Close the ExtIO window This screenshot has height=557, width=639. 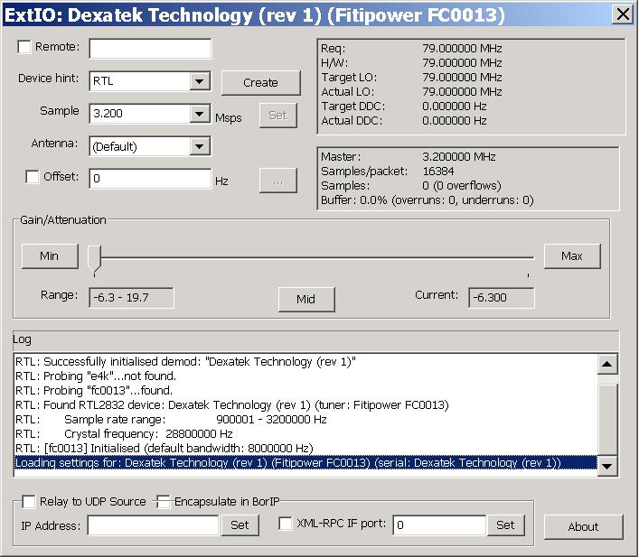[623, 14]
